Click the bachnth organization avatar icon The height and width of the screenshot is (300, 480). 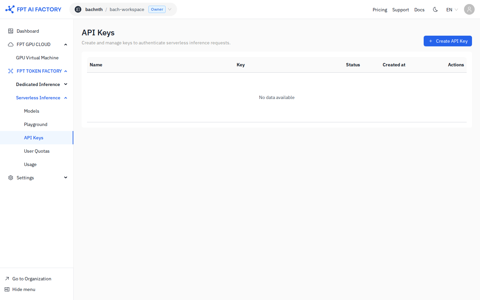click(x=78, y=9)
